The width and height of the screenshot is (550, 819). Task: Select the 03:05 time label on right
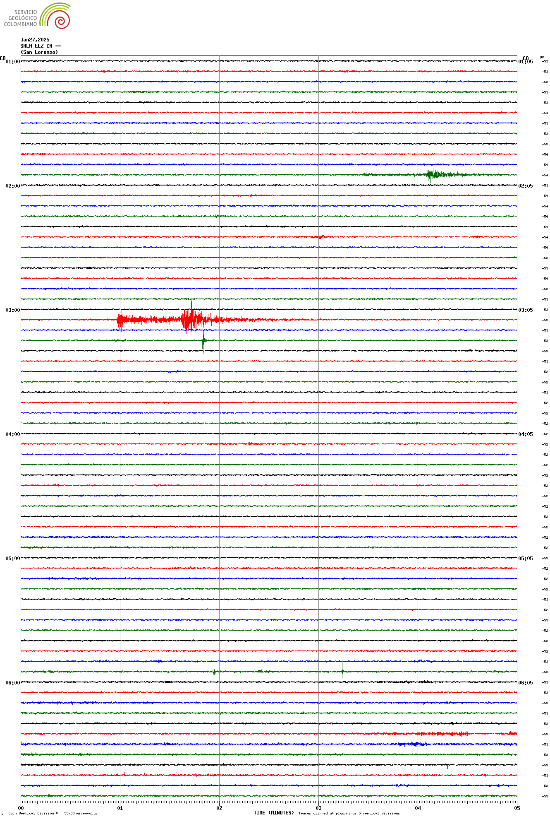(526, 310)
